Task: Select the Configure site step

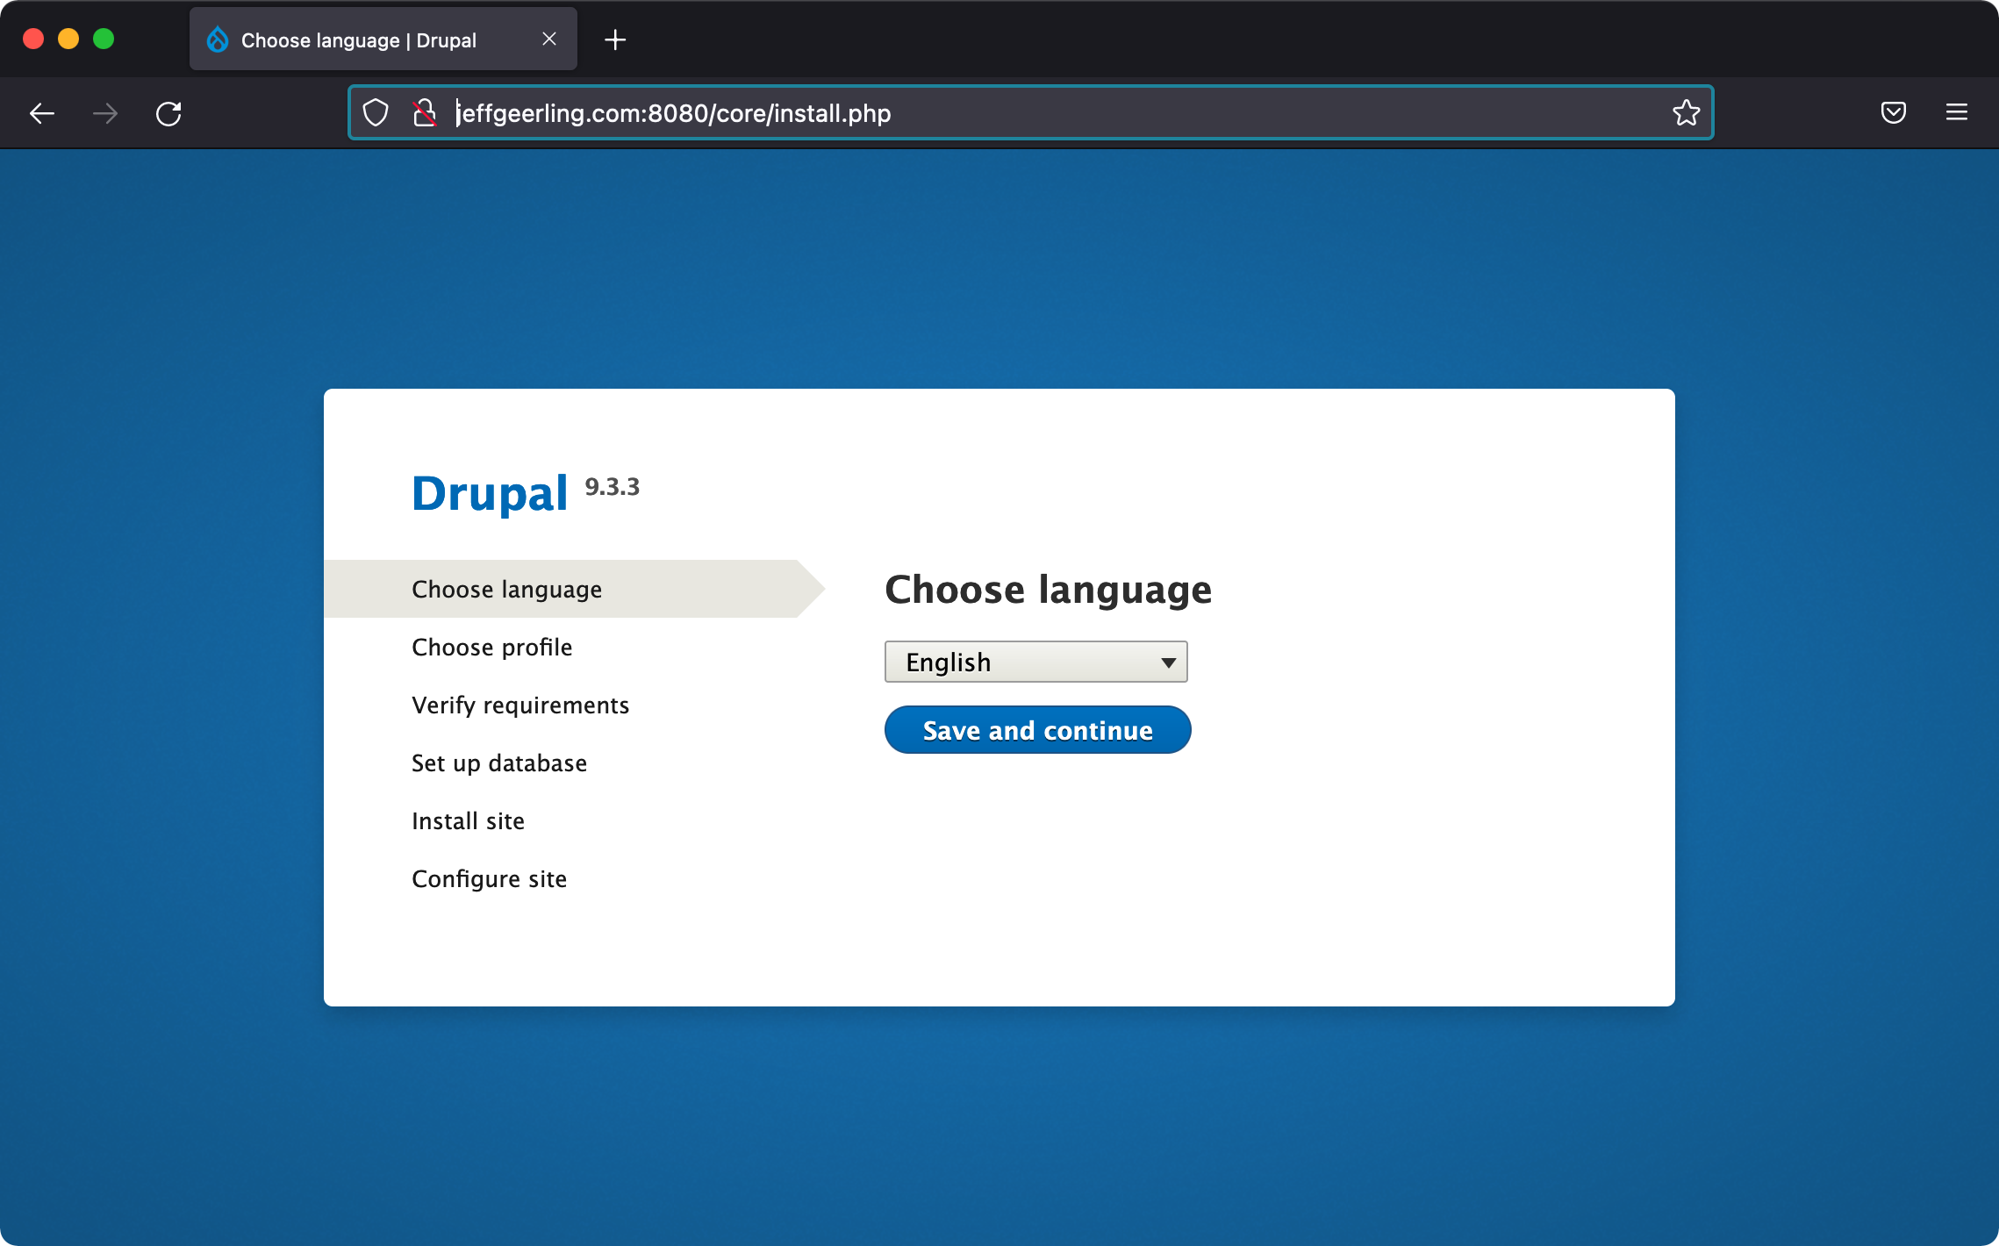Action: pyautogui.click(x=489, y=878)
